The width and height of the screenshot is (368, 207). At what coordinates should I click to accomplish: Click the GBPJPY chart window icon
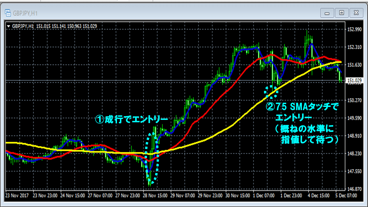point(8,13)
